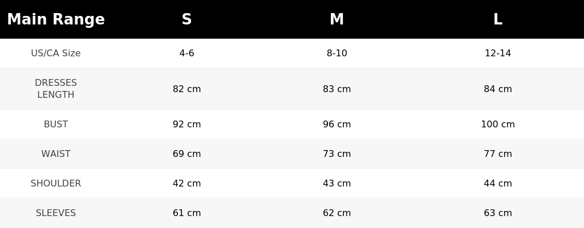
Task: Click the 96 cm bust value
Action: pyautogui.click(x=336, y=125)
